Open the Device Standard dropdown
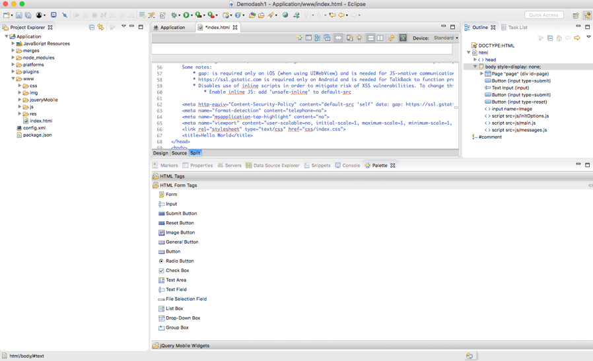The image size is (593, 361). tap(446, 38)
